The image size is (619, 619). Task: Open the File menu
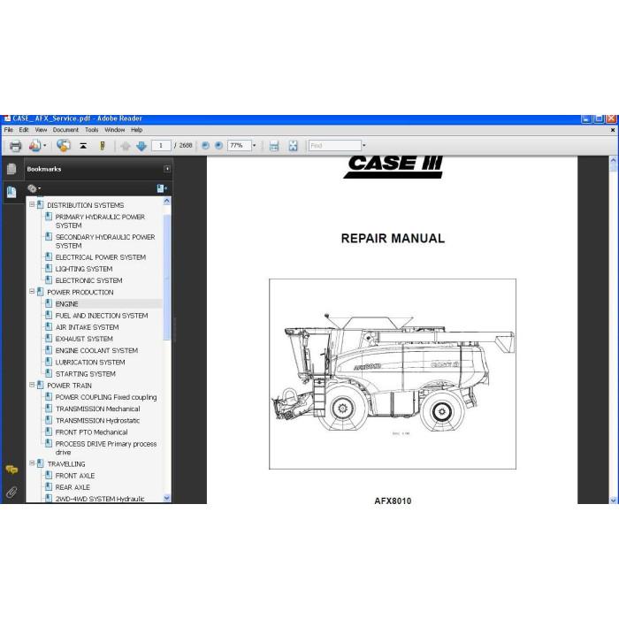pyautogui.click(x=8, y=130)
